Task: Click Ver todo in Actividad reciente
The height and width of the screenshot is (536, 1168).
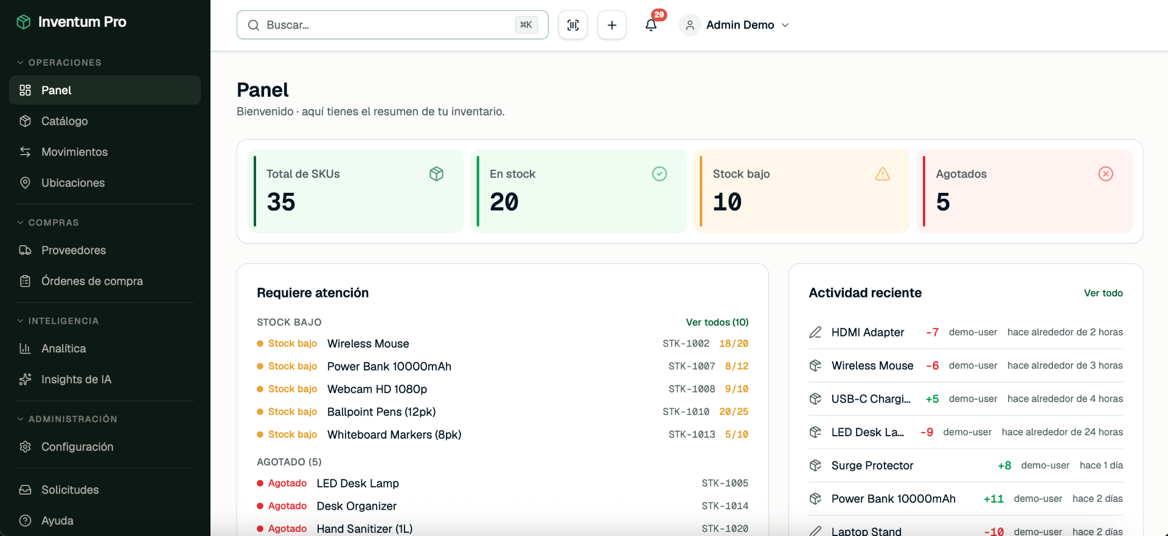Action: [x=1104, y=293]
